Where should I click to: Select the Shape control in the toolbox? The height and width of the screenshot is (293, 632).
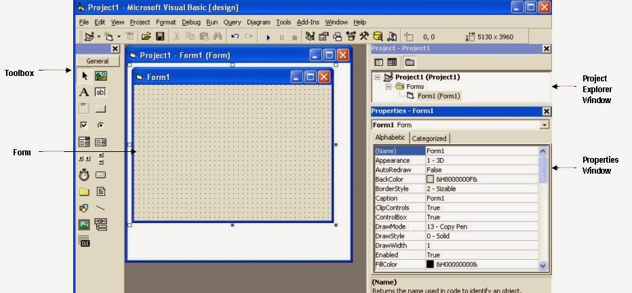pos(84,208)
